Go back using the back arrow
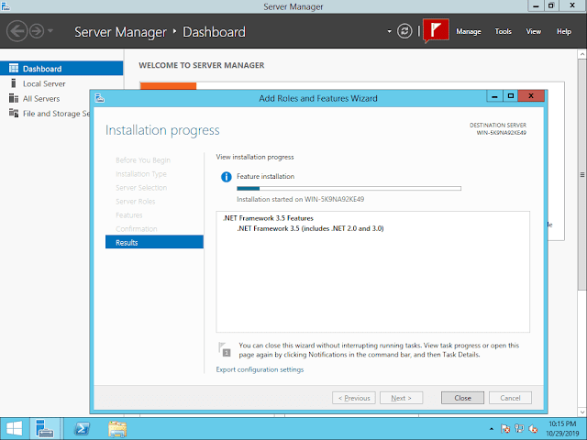The width and height of the screenshot is (587, 440). coord(17,31)
